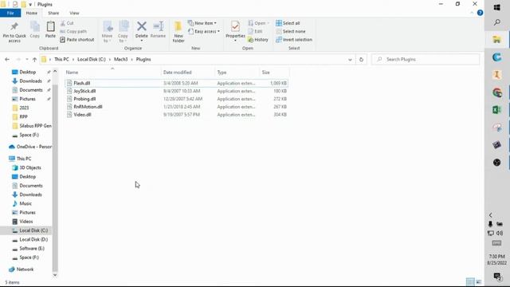Switch to the Share ribbon tab

[53, 13]
